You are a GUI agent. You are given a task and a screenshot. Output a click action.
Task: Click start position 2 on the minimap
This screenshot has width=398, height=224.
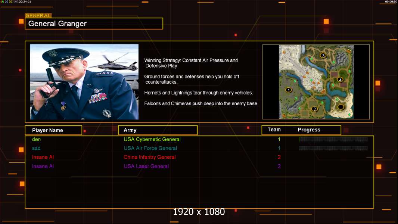(x=314, y=109)
